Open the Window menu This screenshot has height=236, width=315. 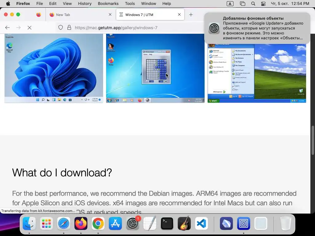(149, 4)
